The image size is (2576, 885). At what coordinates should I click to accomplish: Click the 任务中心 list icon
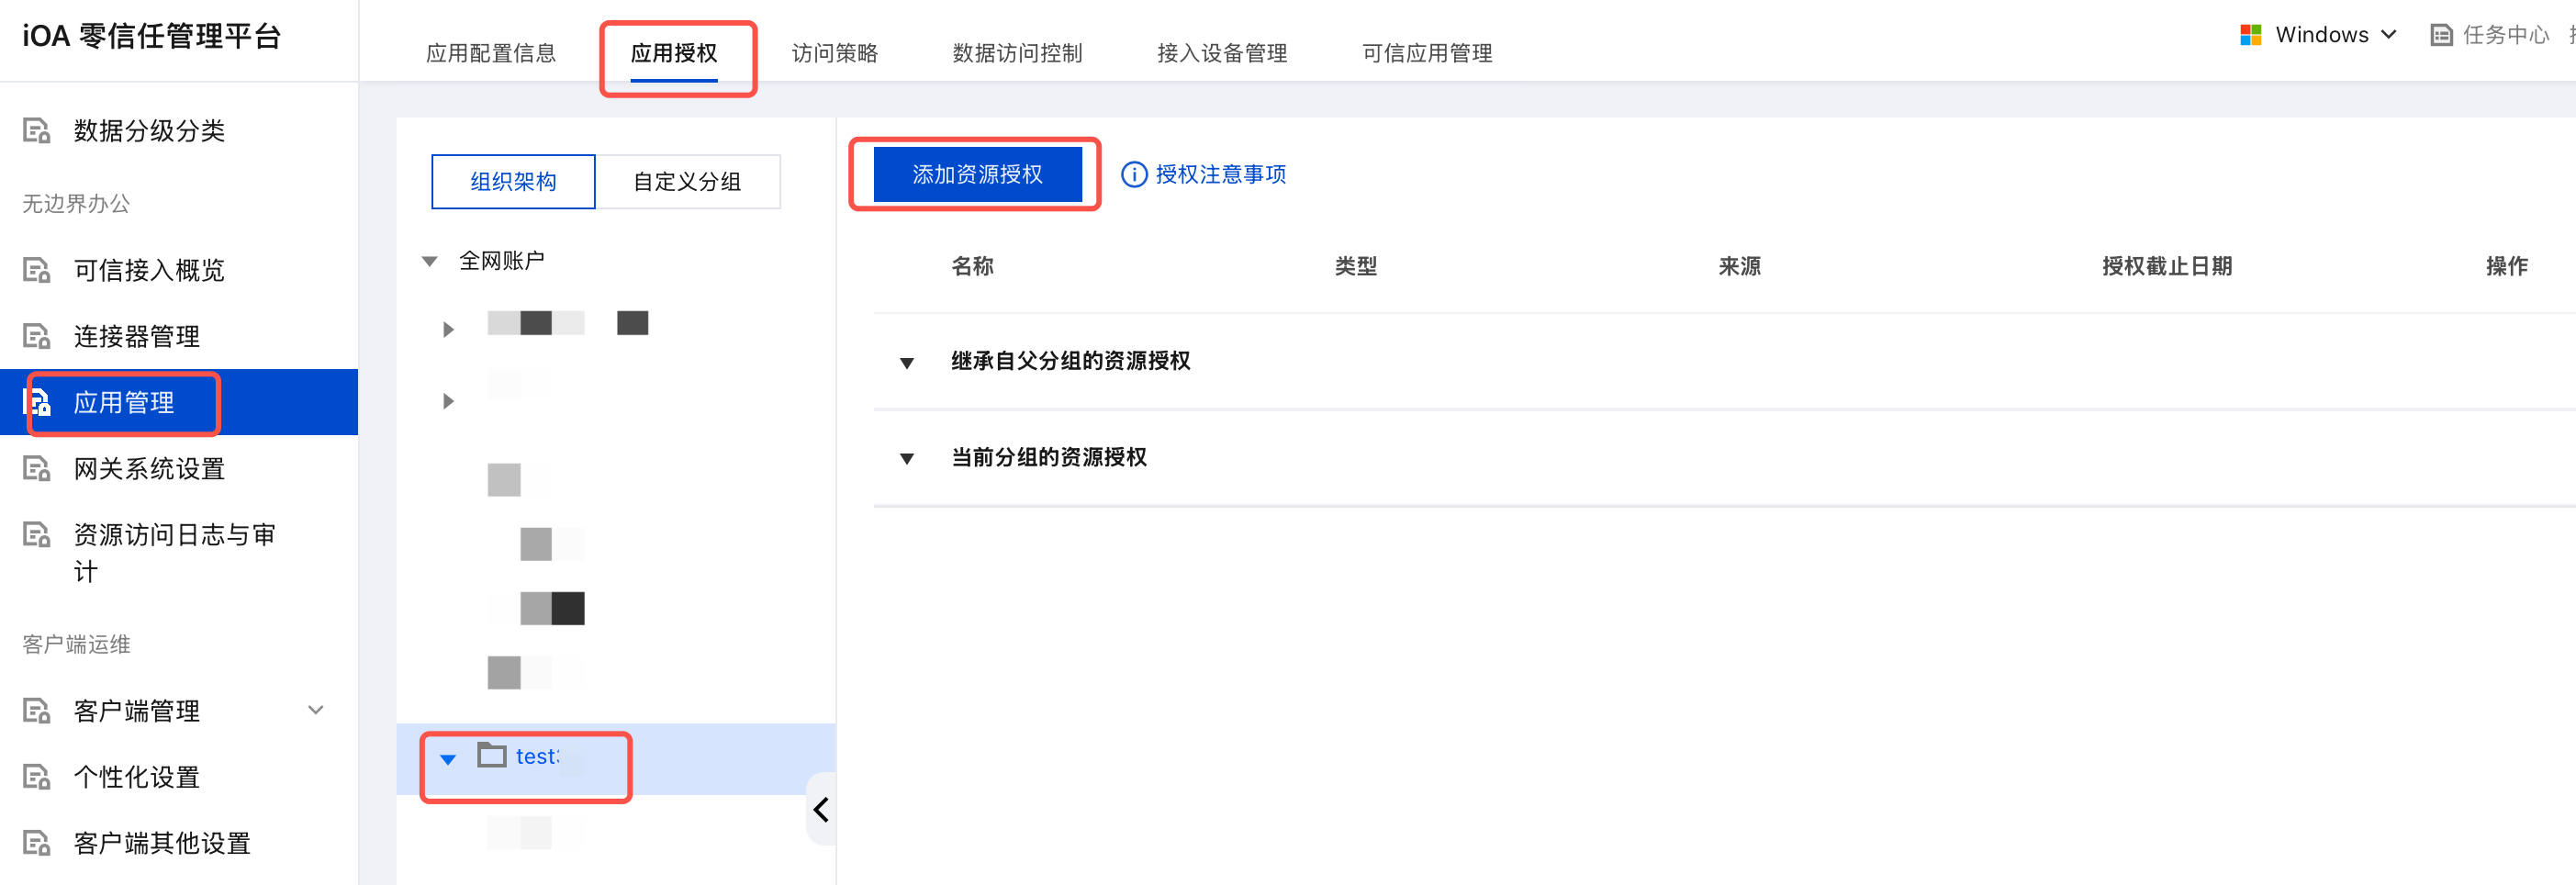click(x=2441, y=35)
